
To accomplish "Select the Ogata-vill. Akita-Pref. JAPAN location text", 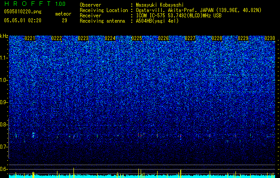I will [199, 10].
